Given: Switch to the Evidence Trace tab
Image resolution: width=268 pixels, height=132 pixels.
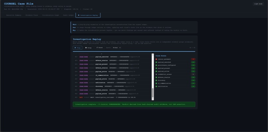Looking at the screenshot, I should click(x=32, y=15).
